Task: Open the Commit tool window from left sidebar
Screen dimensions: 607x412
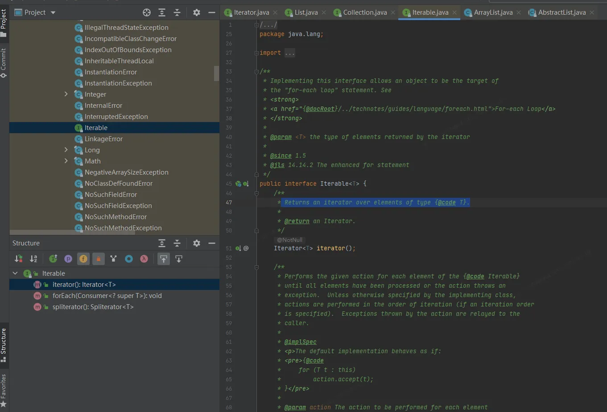Action: [x=4, y=63]
